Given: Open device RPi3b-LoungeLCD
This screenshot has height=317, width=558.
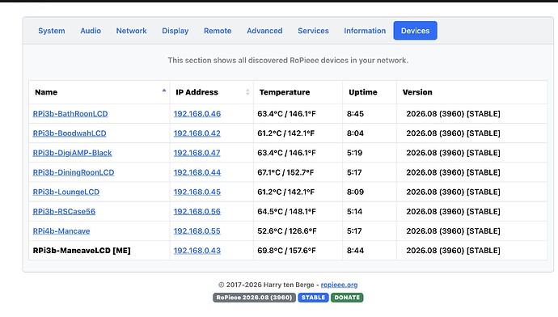Looking at the screenshot, I should pos(66,192).
